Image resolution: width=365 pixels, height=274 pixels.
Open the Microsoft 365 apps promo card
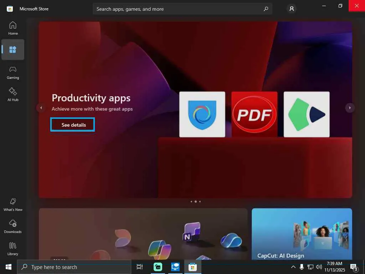(x=143, y=234)
